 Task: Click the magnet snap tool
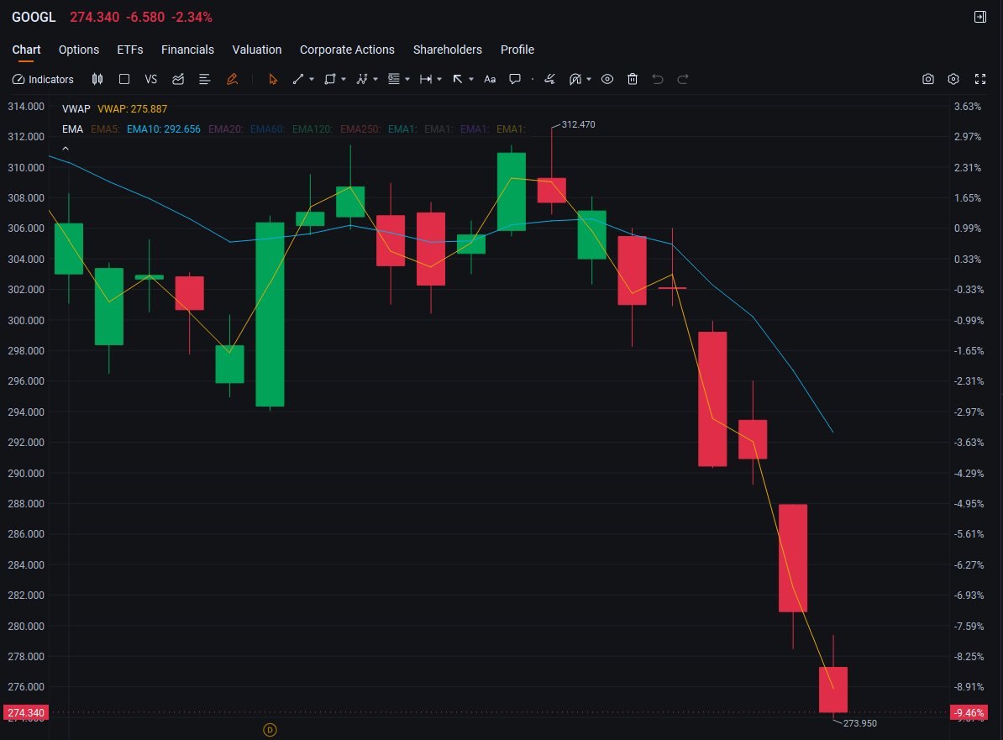575,79
